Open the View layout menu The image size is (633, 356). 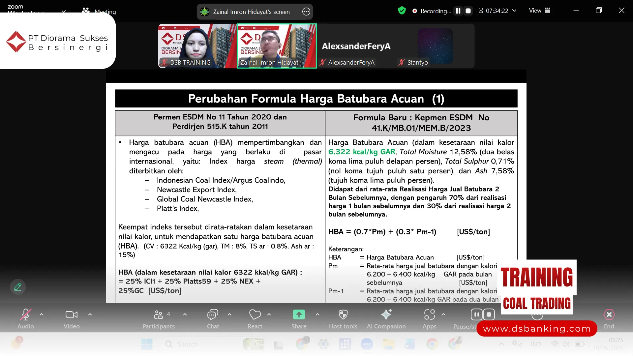tap(540, 11)
